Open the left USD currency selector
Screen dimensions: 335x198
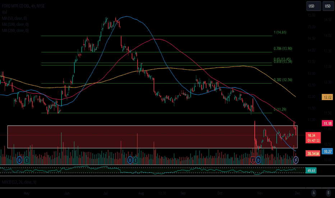pyautogui.click(x=313, y=6)
